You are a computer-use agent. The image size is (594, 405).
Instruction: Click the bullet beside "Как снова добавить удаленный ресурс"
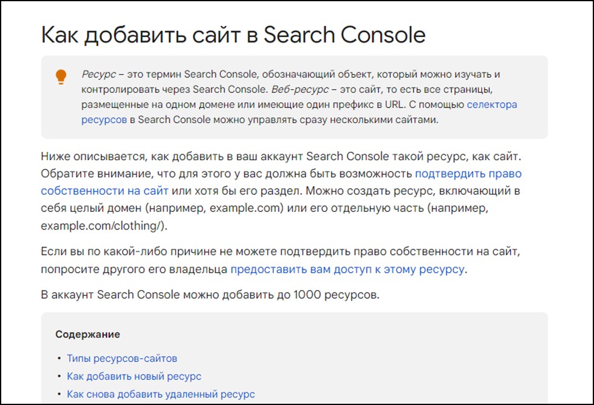(59, 394)
